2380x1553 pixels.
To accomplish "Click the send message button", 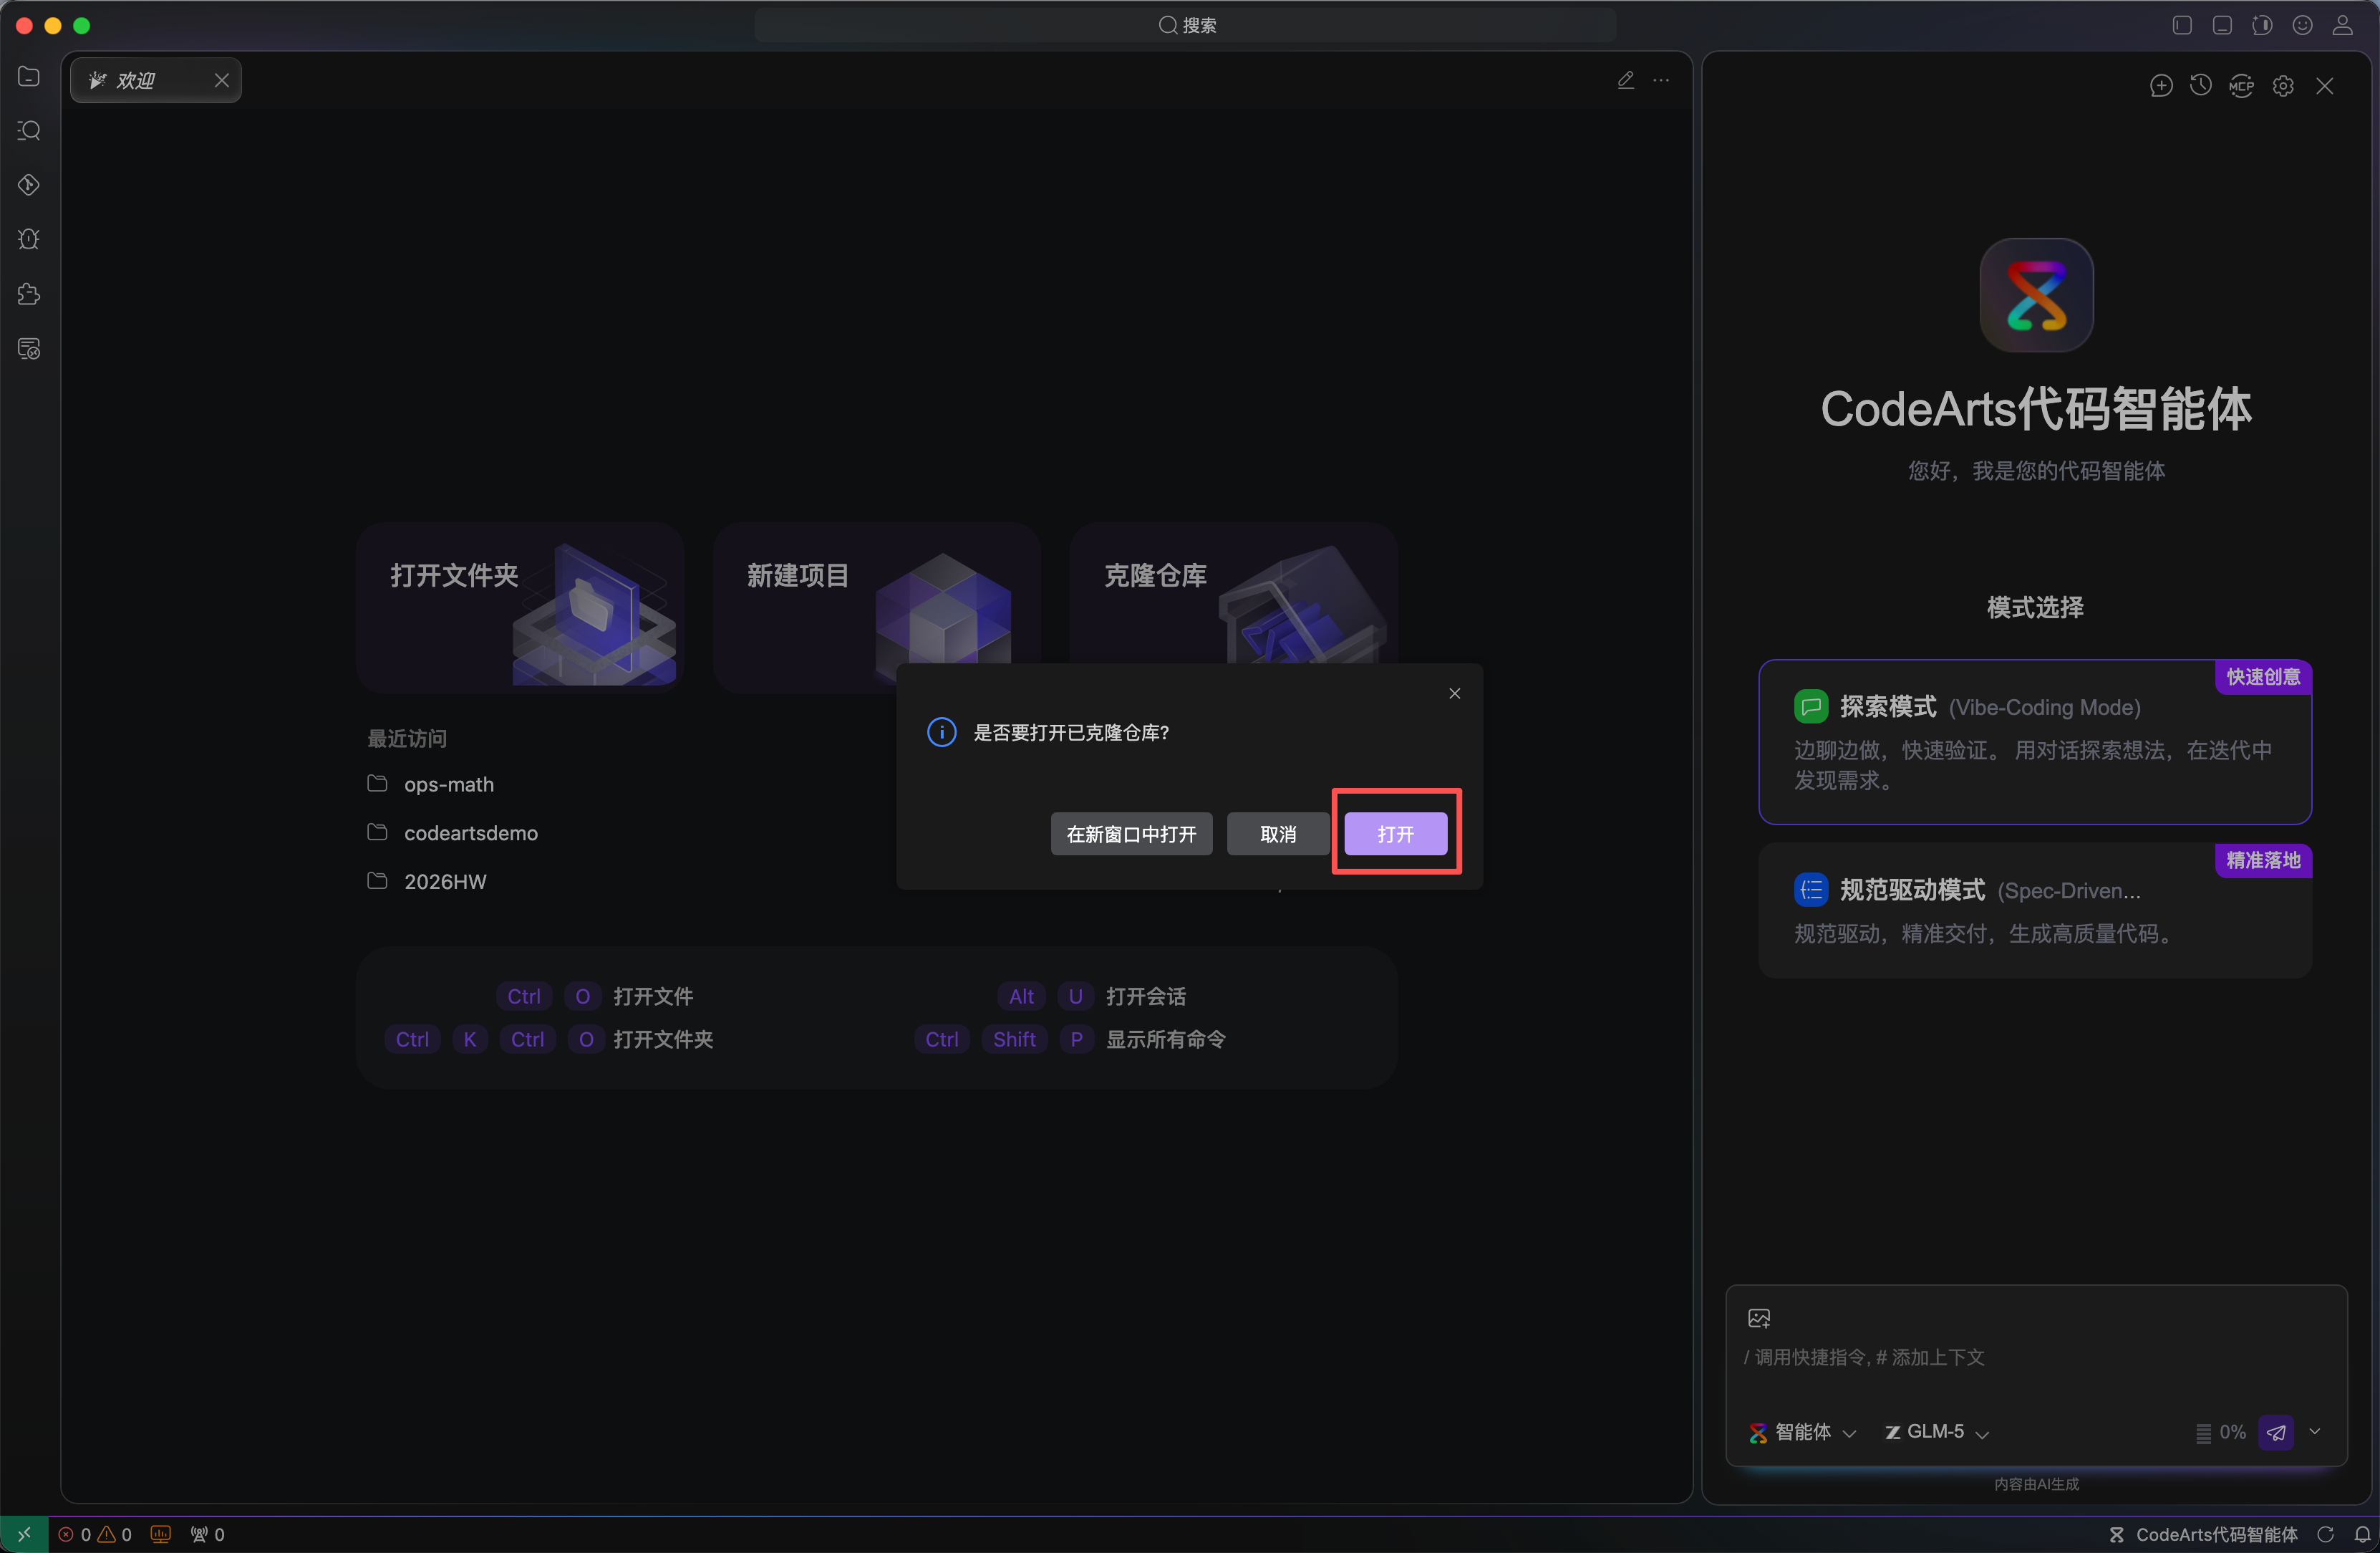I will tap(2276, 1432).
